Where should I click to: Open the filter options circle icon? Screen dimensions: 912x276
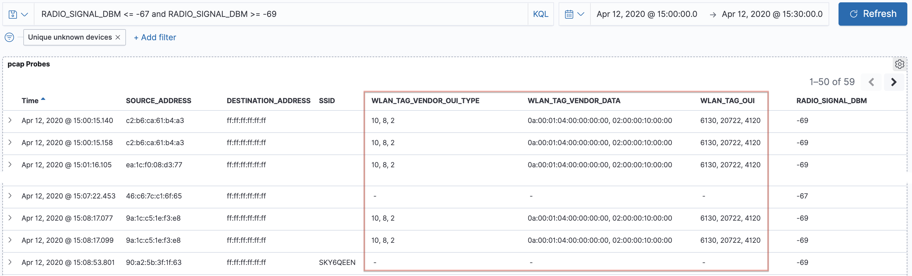(x=10, y=37)
